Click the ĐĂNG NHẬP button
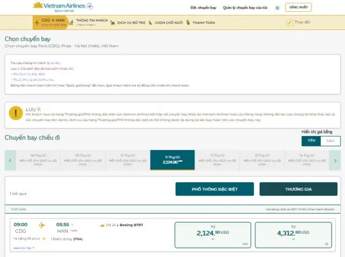The width and height of the screenshot is (345, 257). click(x=298, y=7)
